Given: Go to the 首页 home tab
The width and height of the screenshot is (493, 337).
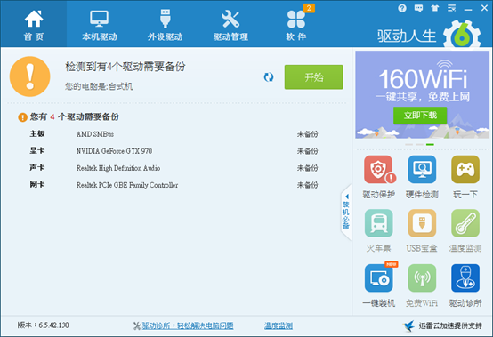Looking at the screenshot, I should (x=34, y=25).
